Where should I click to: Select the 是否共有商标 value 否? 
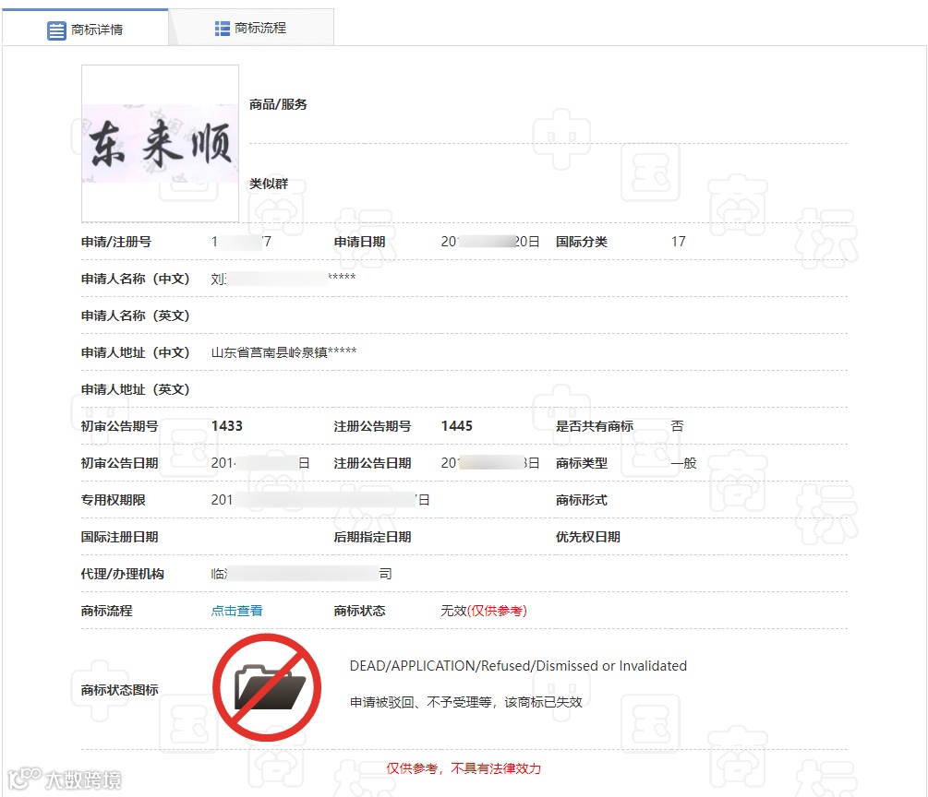(677, 426)
